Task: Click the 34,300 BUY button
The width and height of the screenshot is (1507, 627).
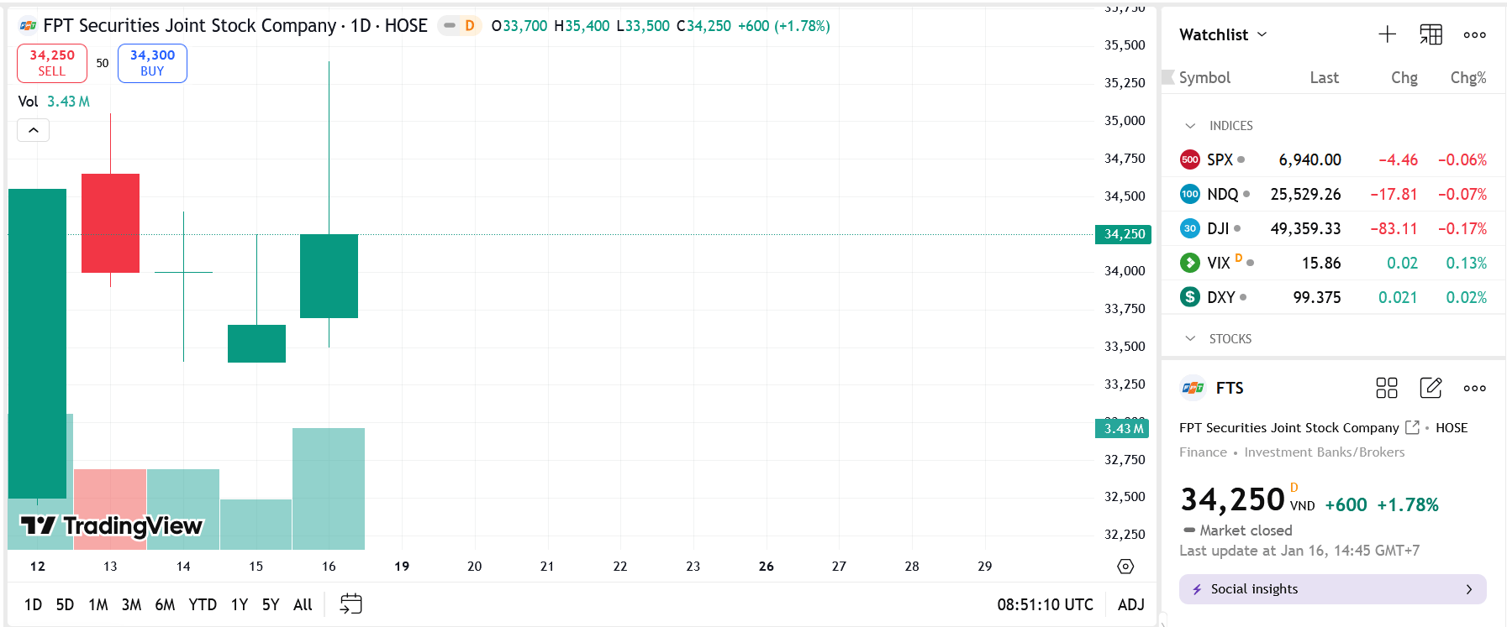Action: (152, 63)
